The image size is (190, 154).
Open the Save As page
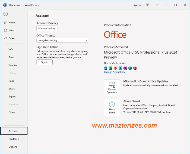14,65
